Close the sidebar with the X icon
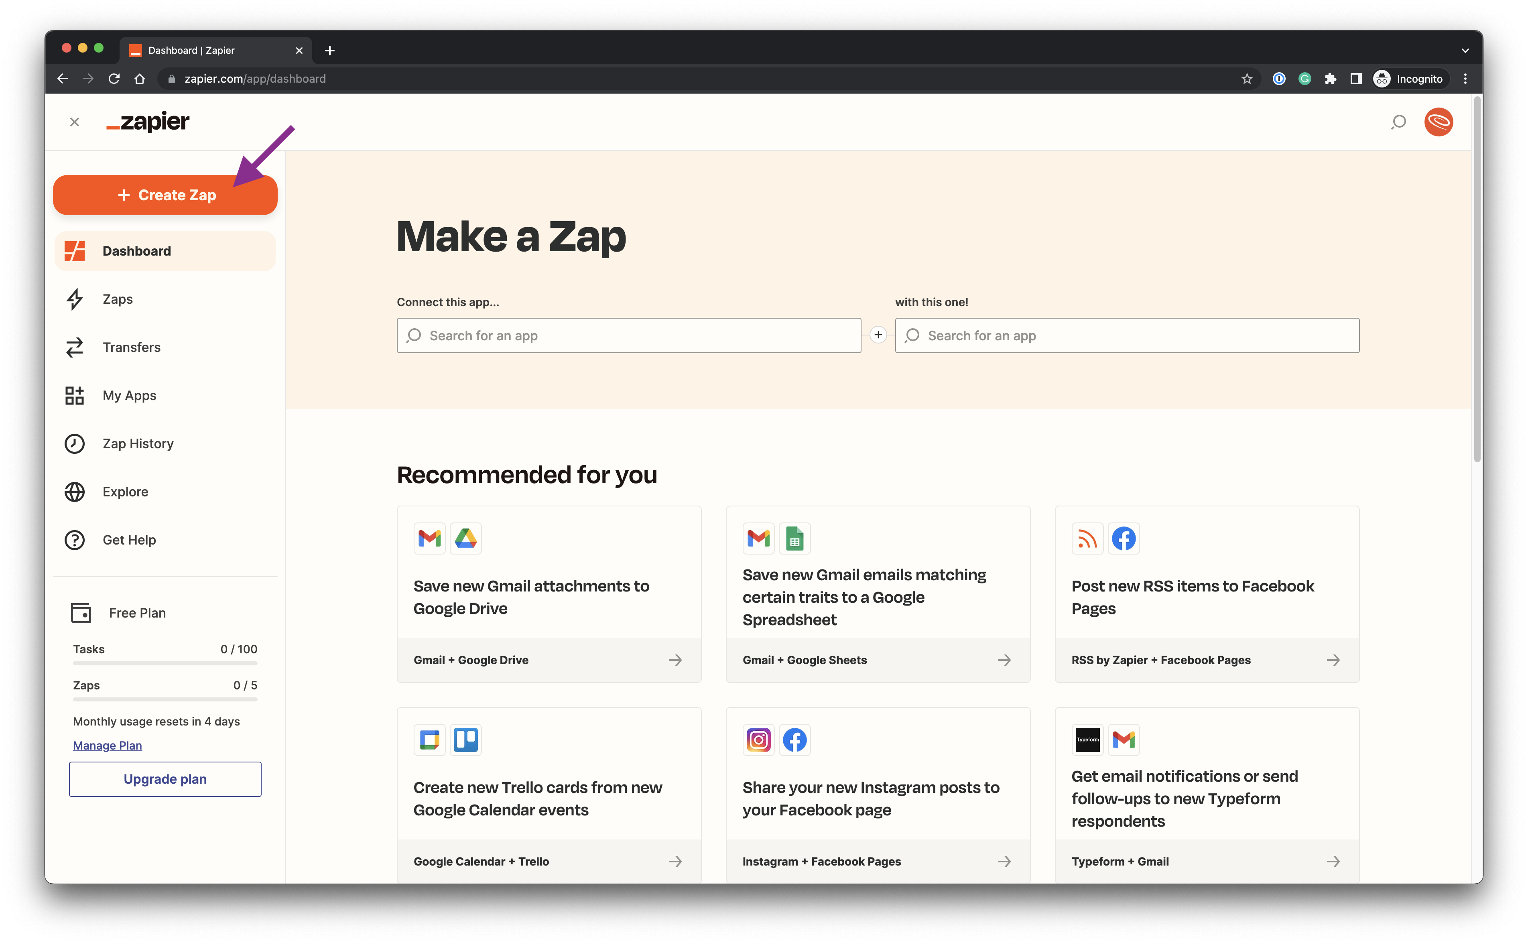The width and height of the screenshot is (1528, 943). 75,122
